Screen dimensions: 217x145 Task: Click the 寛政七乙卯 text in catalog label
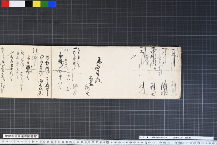point(178,138)
